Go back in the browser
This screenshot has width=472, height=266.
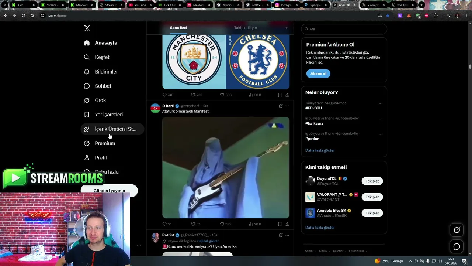6,16
